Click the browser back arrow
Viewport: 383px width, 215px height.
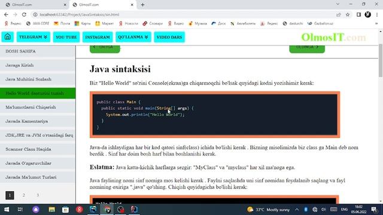tap(6, 14)
